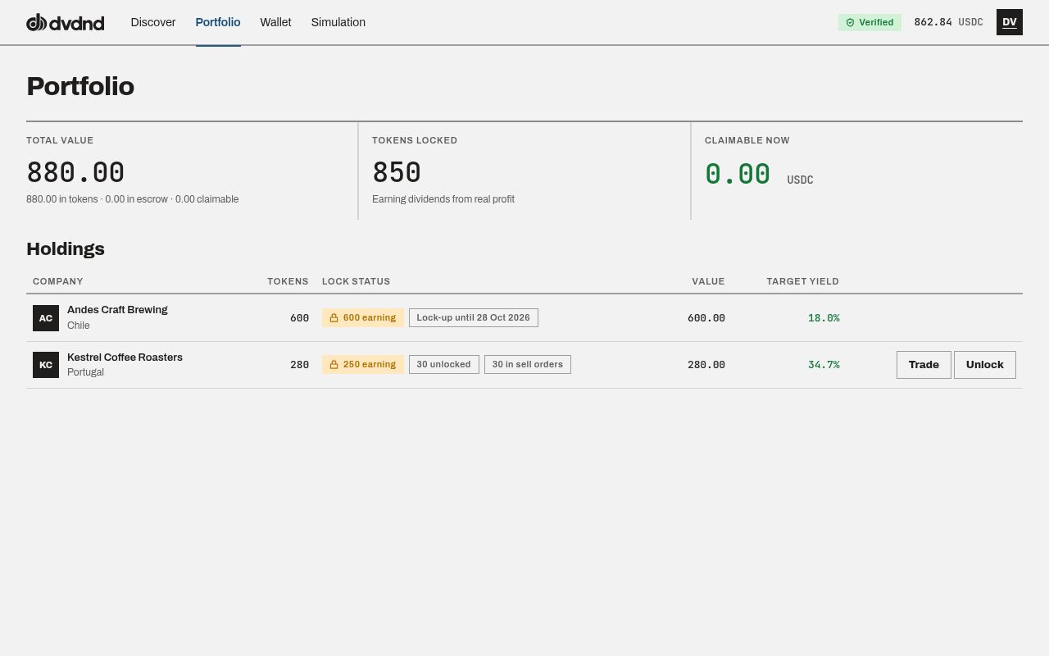Click the 34.7% target yield value

coord(824,365)
